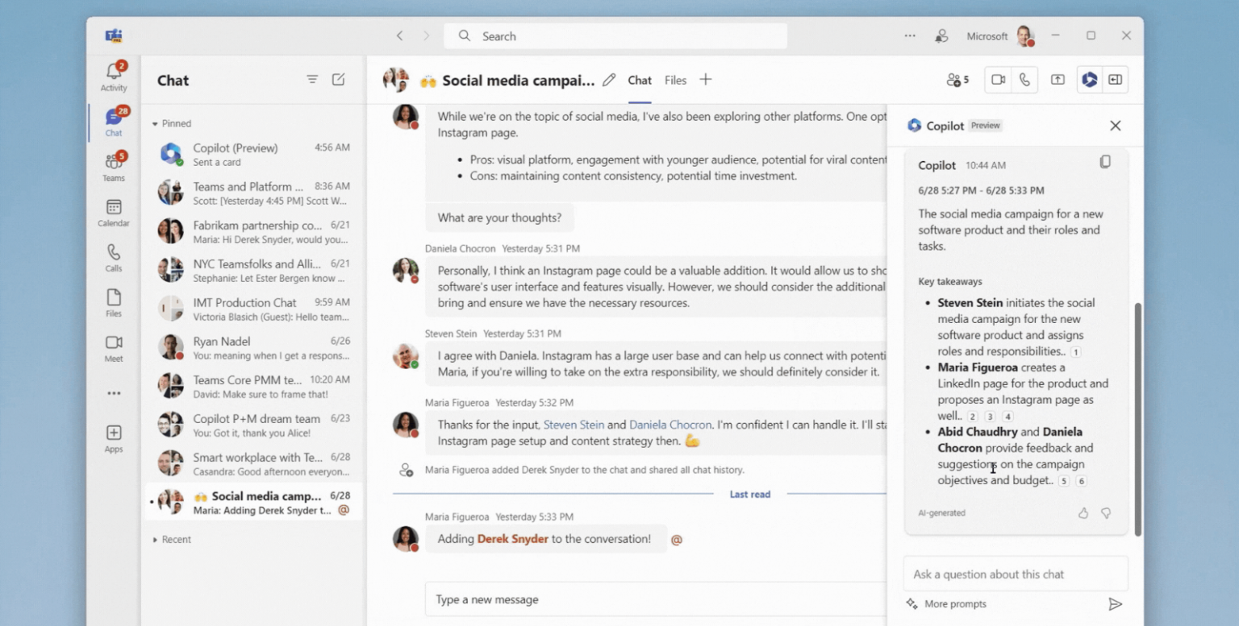Select the Chat tab in the conversation header
The width and height of the screenshot is (1239, 626).
tap(639, 80)
